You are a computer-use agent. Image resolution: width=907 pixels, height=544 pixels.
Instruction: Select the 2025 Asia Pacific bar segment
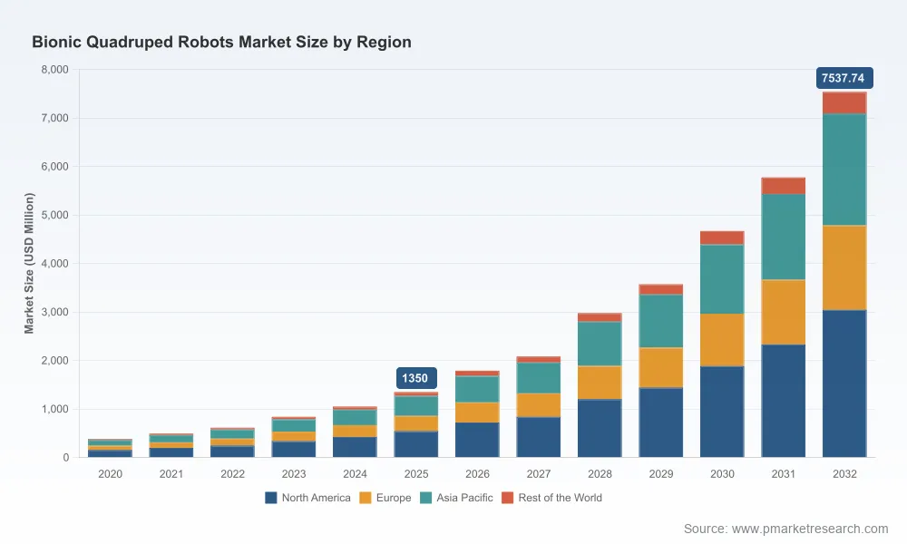click(416, 406)
